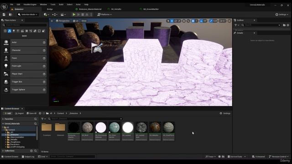Open the Blueprints dropdown in the toolbar
Image resolution: width=292 pixels, height=164 pixels.
[x=55, y=15]
